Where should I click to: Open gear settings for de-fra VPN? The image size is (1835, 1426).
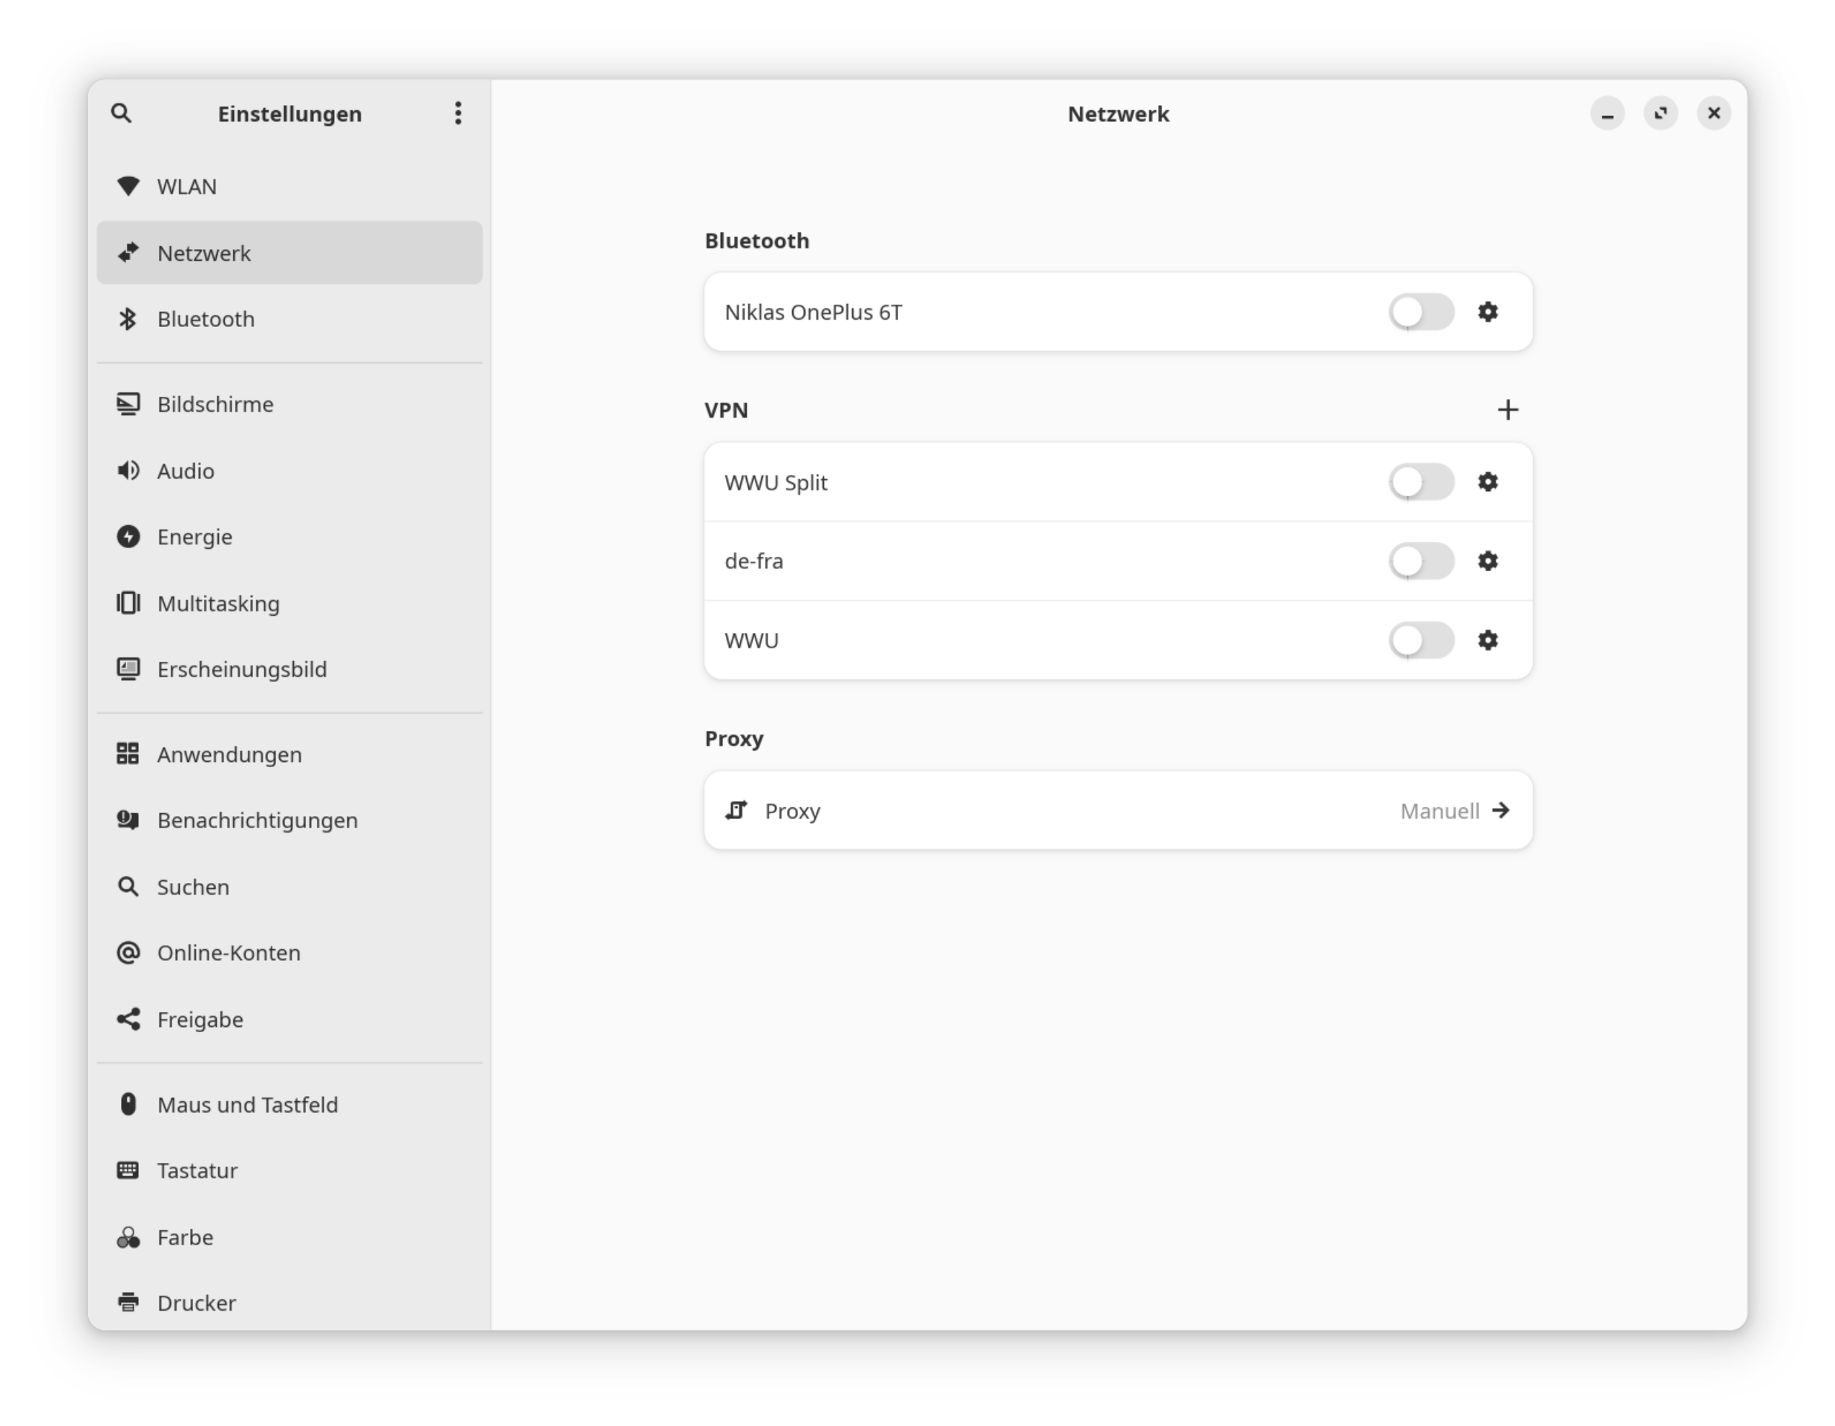coord(1487,560)
